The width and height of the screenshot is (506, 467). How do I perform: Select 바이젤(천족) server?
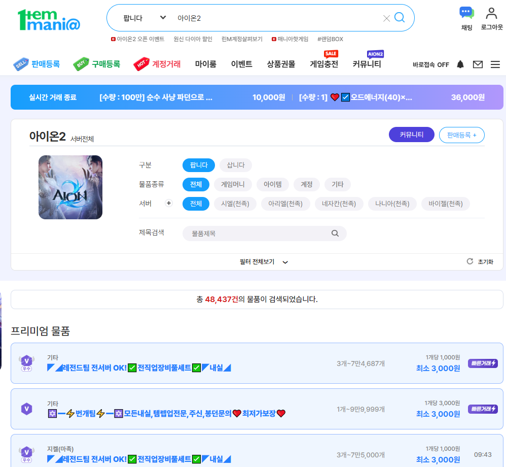coord(446,204)
